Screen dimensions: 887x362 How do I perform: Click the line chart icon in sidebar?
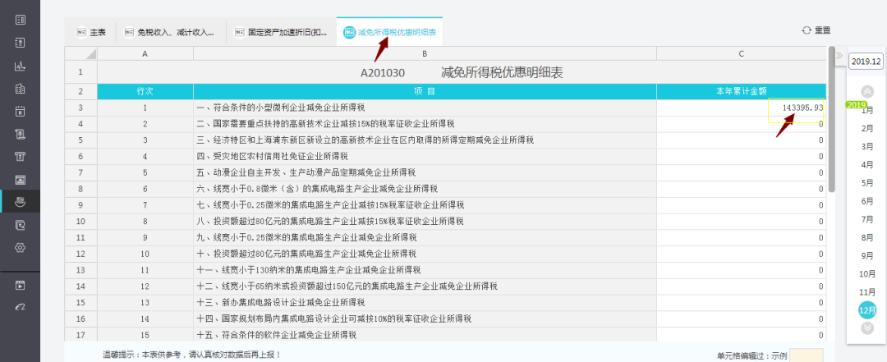(x=21, y=66)
